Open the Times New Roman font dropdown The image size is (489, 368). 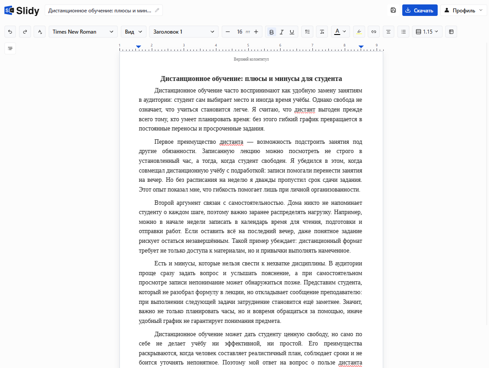83,32
